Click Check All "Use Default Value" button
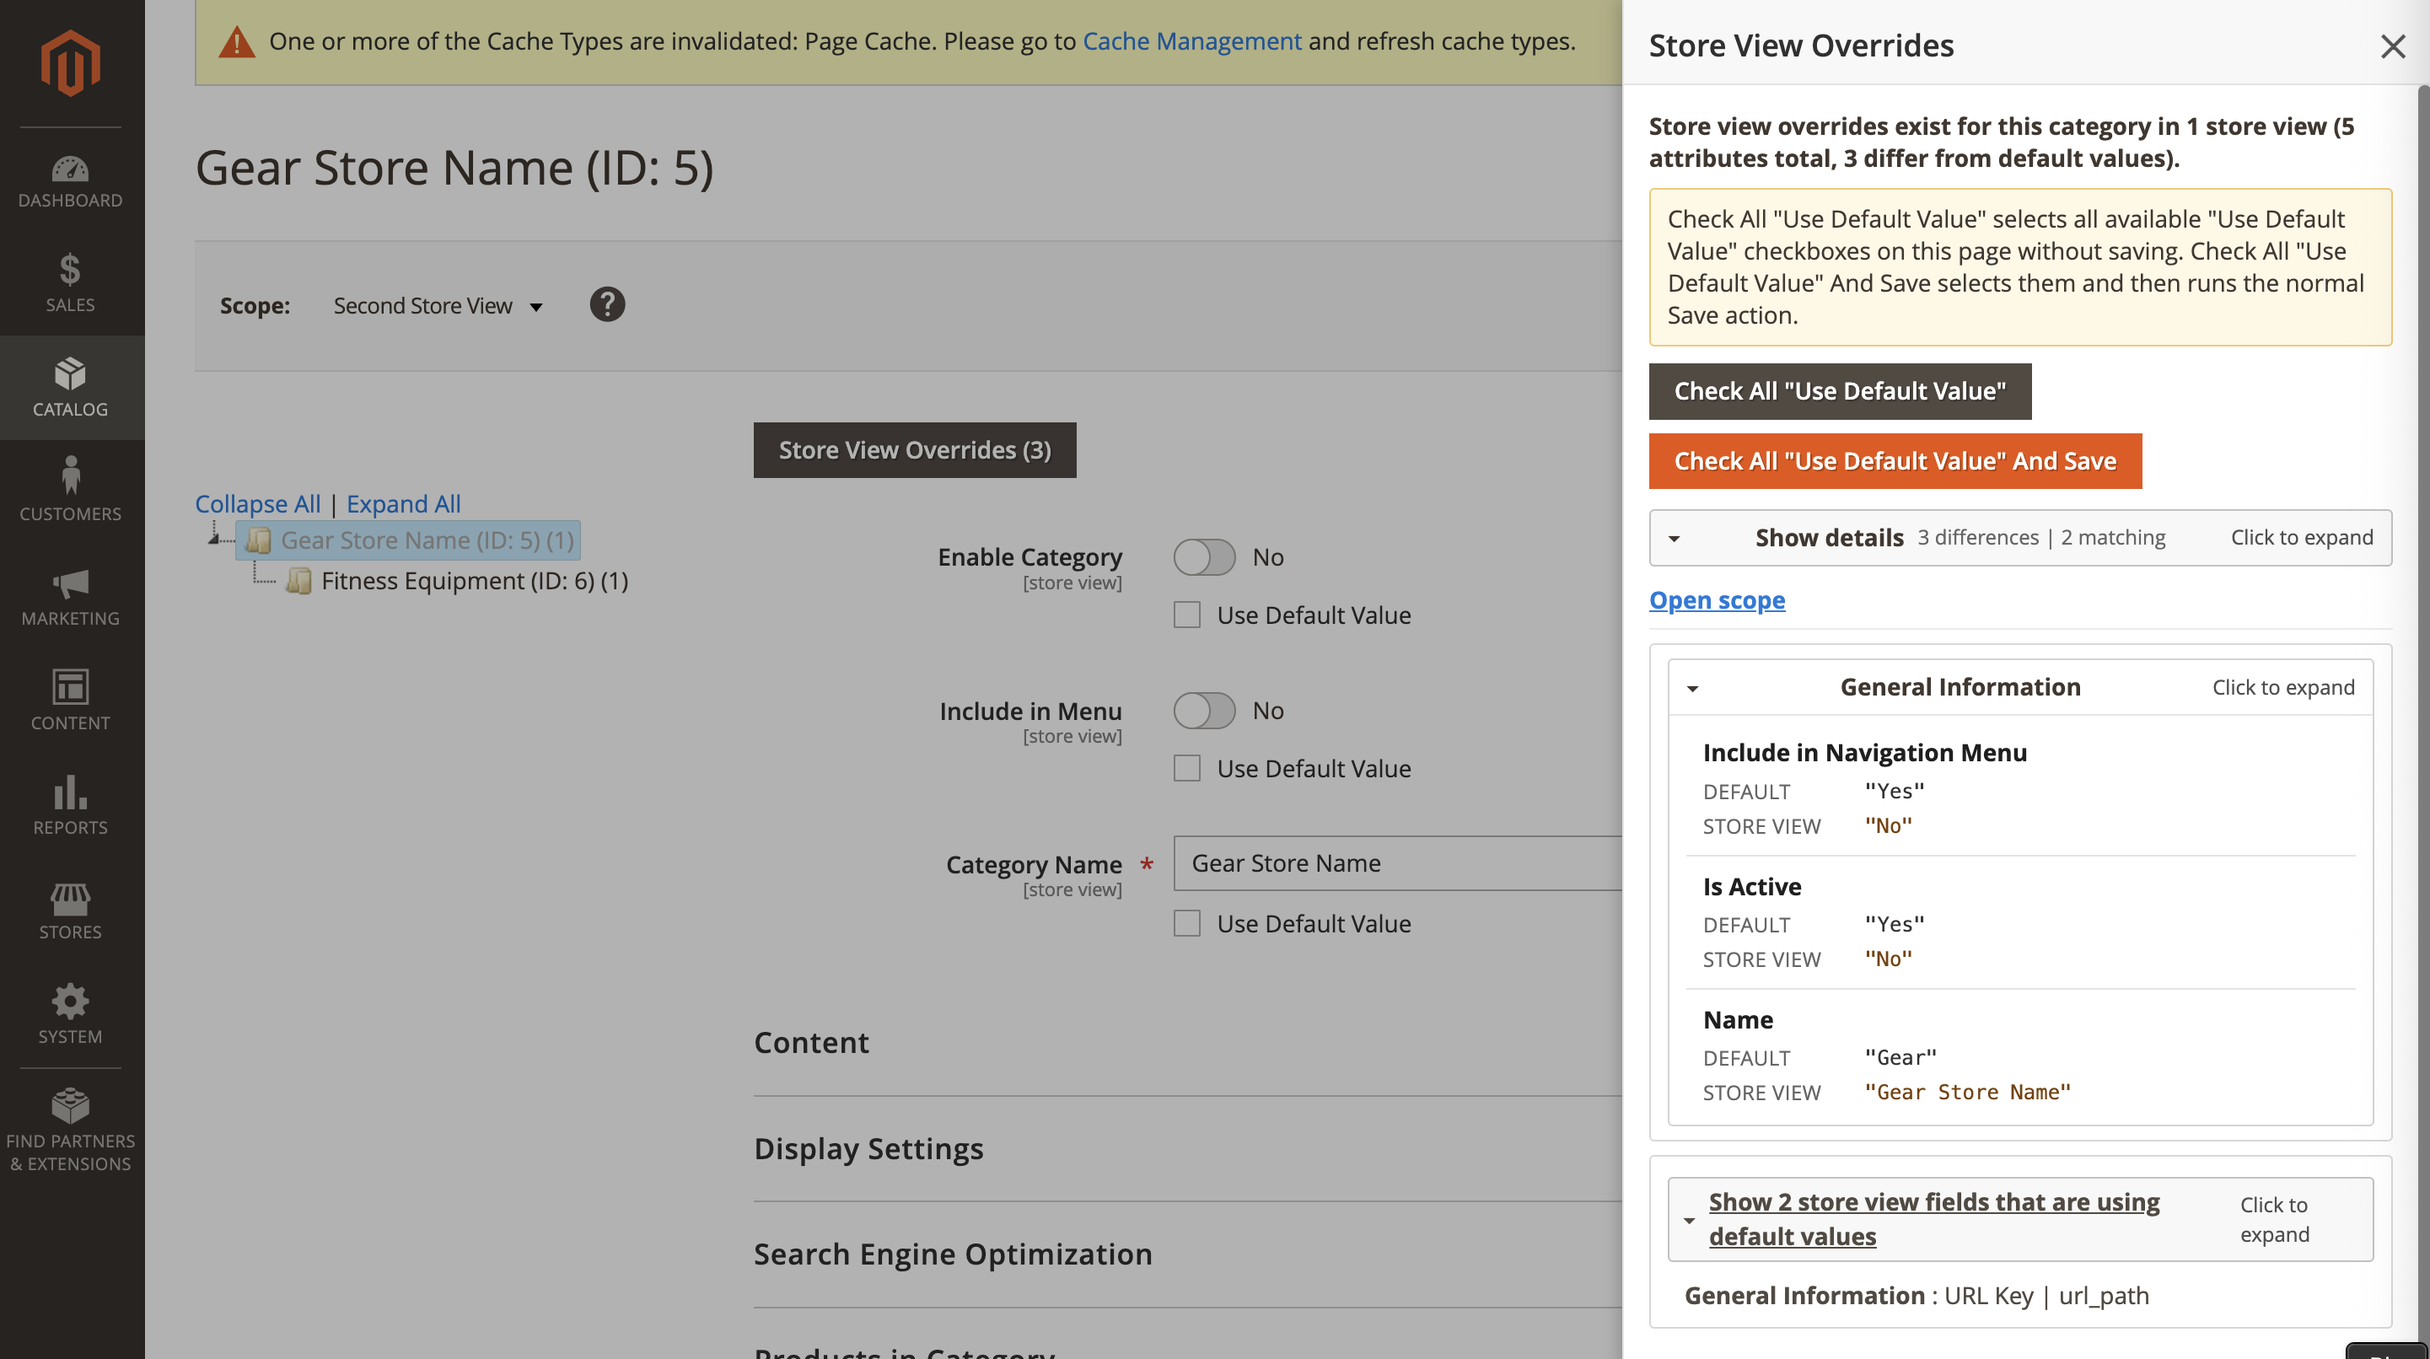The image size is (2430, 1359). [x=1840, y=391]
